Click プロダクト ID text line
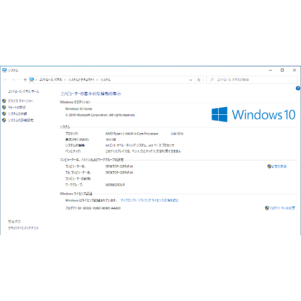Image resolution: width=301 pixels, height=301 pixels. click(x=93, y=208)
